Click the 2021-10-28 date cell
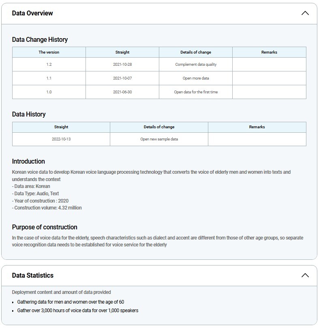The image size is (321, 328). [x=122, y=65]
